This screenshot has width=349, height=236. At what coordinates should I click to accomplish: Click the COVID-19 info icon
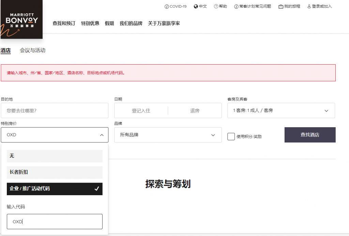pos(167,6)
